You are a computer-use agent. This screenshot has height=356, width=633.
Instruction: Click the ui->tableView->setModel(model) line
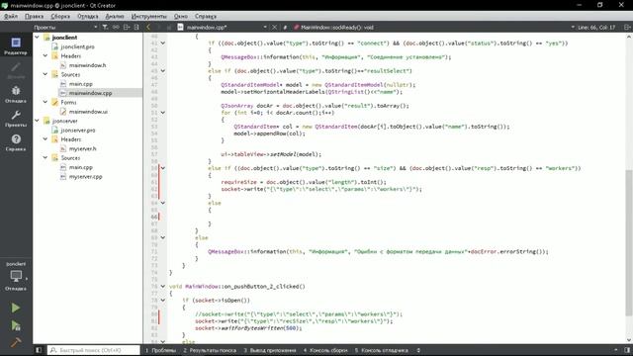(x=271, y=154)
